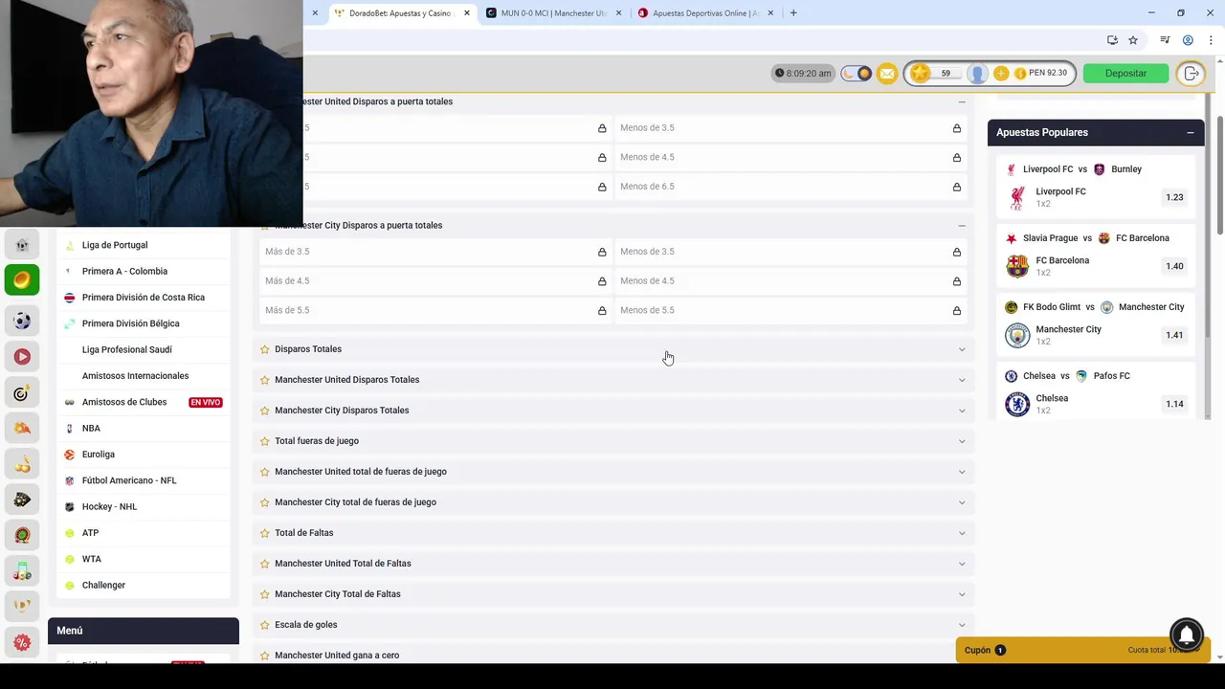Star the Escala de goles market
1225x689 pixels.
265,625
